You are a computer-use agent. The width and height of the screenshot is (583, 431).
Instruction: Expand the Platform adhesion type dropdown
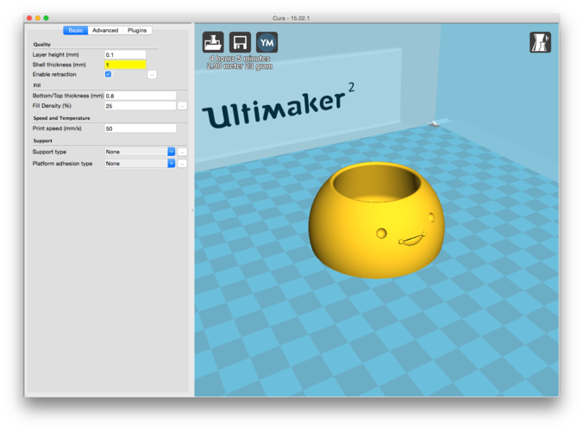[x=140, y=164]
